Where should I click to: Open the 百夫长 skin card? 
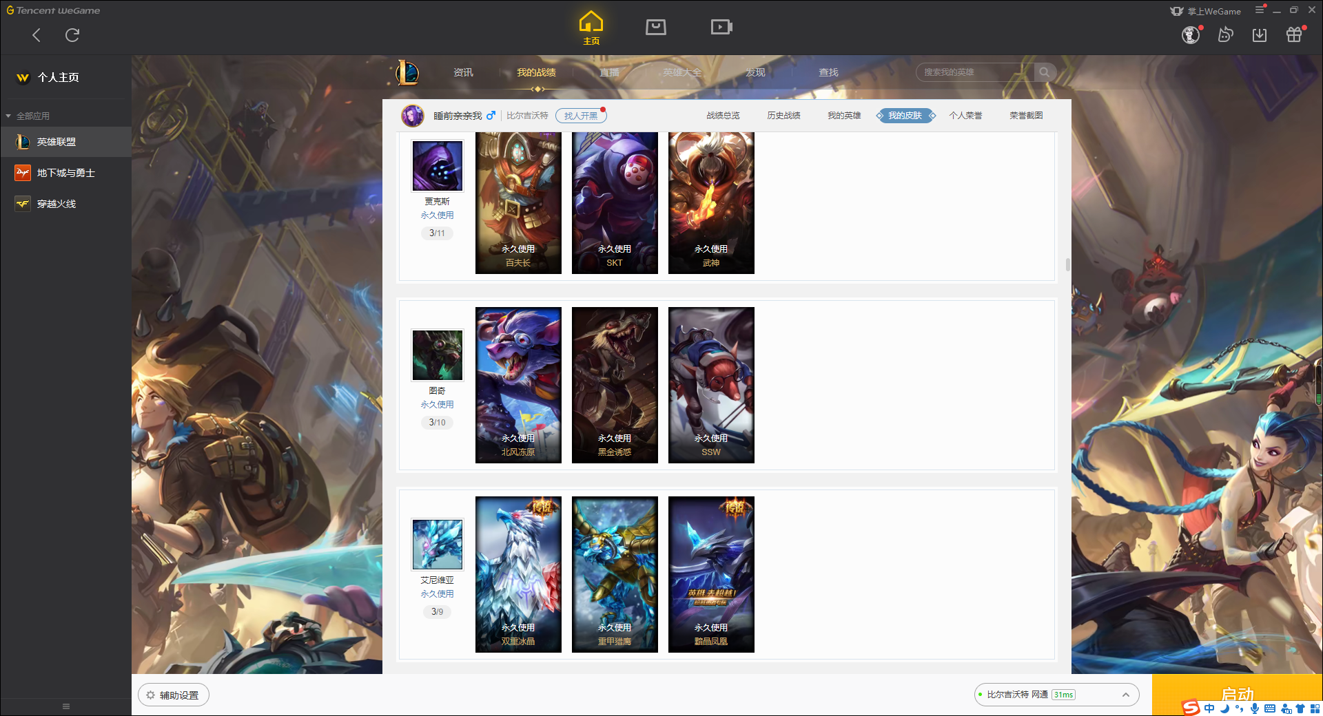pyautogui.click(x=518, y=203)
